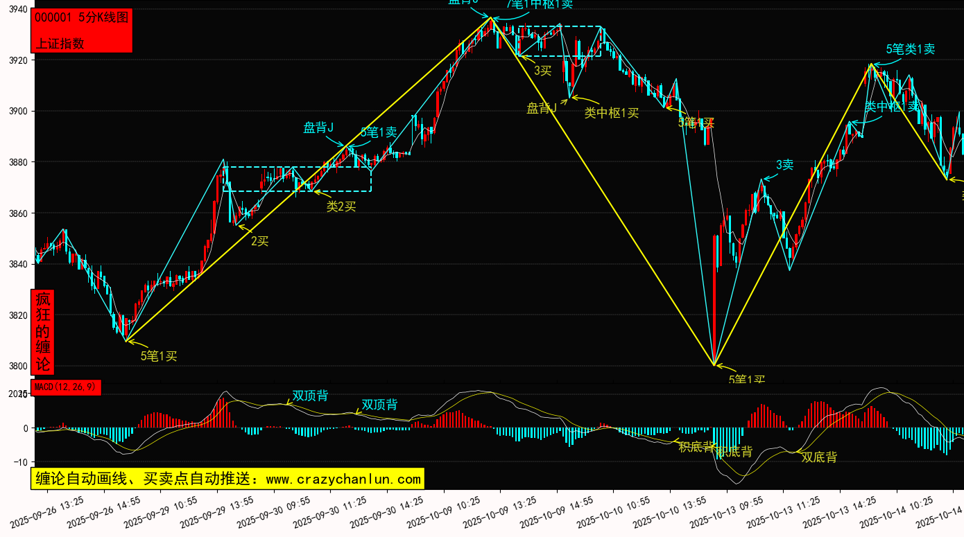Click the 5笔类1卖 sell annotation
Viewport: 964px width, 537px height.
(x=910, y=49)
